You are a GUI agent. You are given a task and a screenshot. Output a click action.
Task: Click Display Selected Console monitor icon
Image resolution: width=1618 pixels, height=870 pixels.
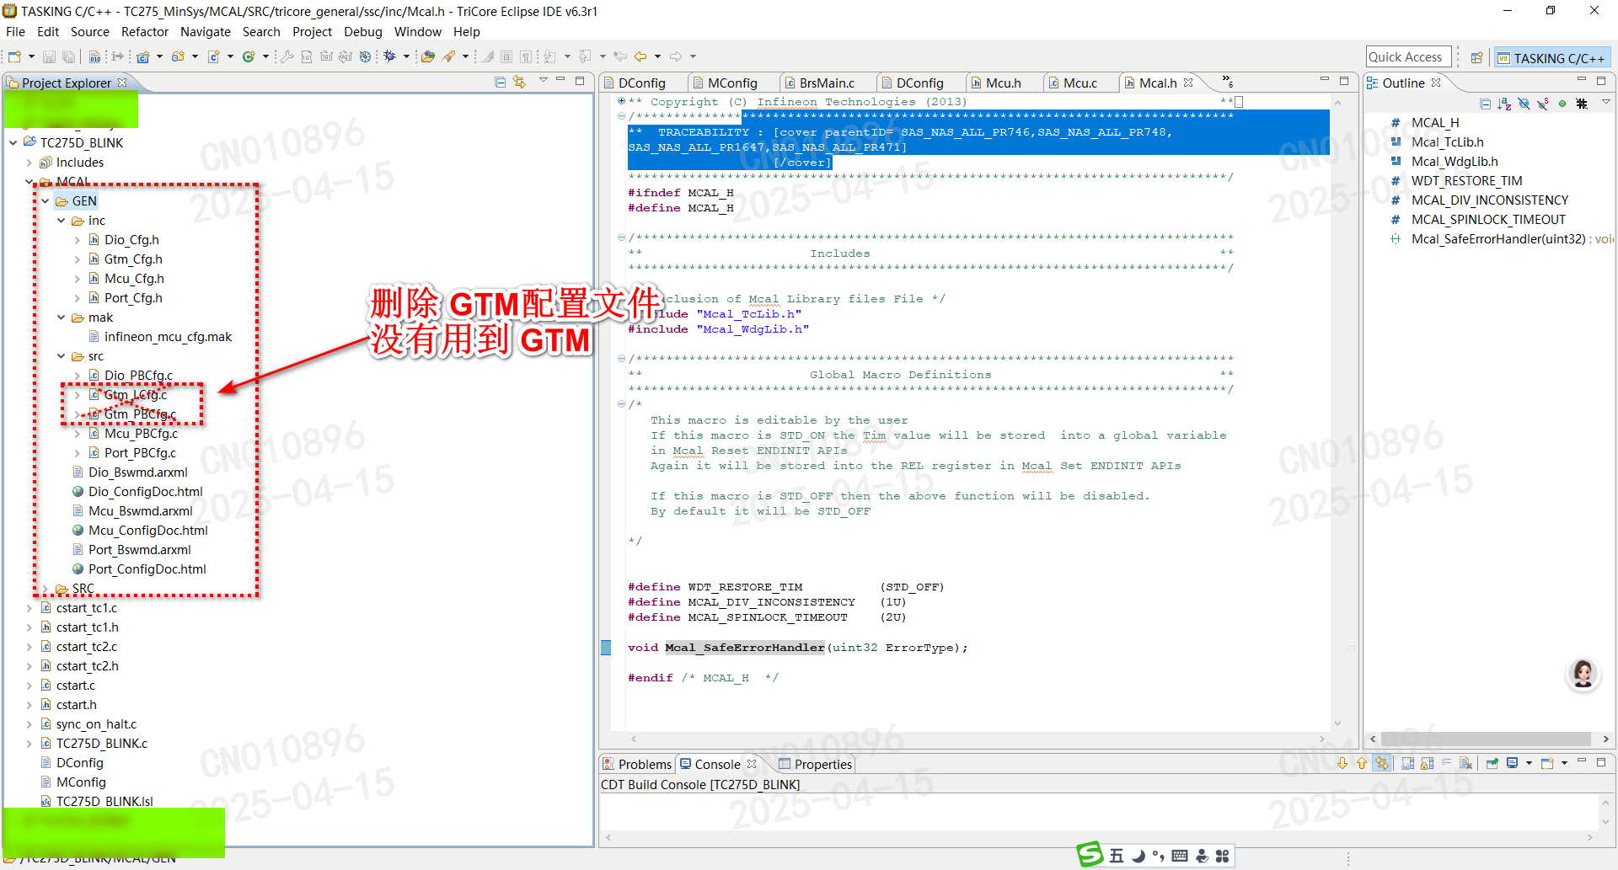[x=1513, y=763]
